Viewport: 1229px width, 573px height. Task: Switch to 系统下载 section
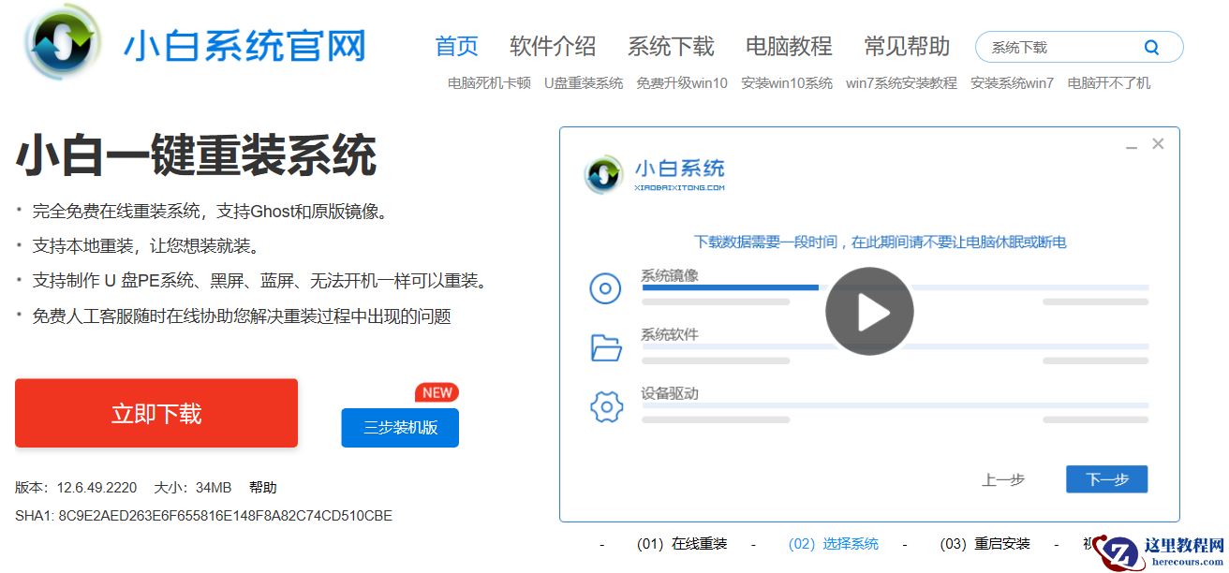pyautogui.click(x=671, y=46)
